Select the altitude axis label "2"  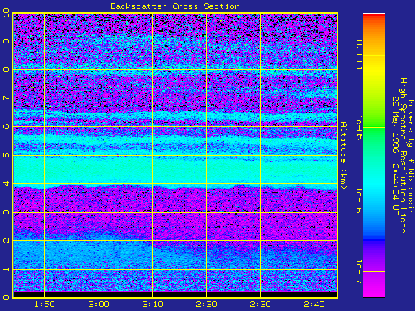6,240
